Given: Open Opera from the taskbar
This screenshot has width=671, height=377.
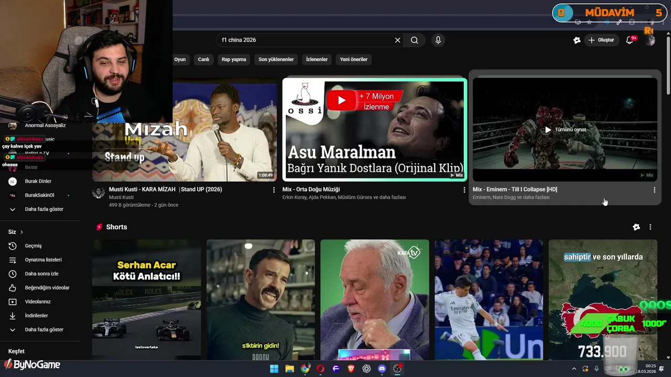Looking at the screenshot, I should 320,369.
